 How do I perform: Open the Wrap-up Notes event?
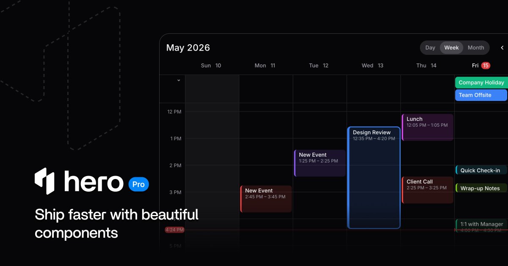coord(481,188)
